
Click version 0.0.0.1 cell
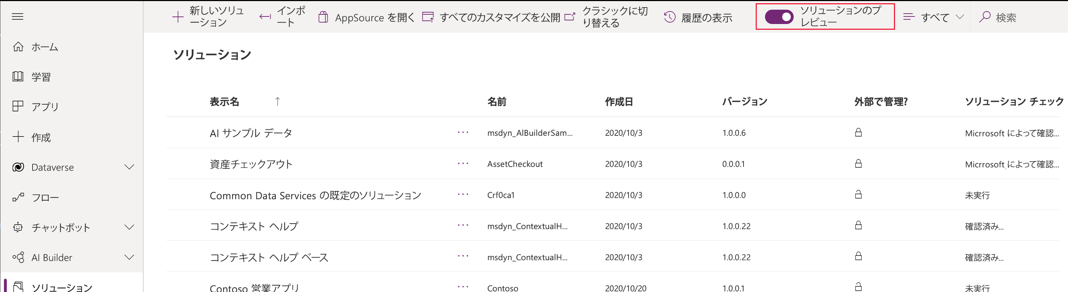click(x=733, y=164)
